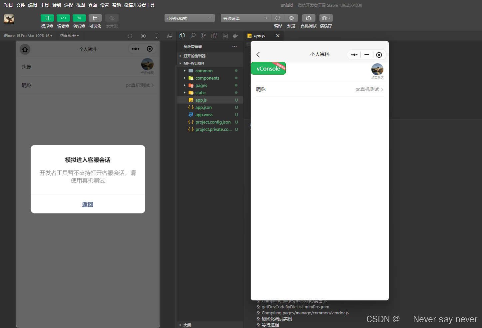Select app.js in the file tree

tap(210, 100)
